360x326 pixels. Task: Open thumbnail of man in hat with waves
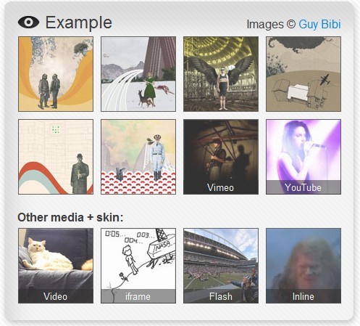(56, 157)
